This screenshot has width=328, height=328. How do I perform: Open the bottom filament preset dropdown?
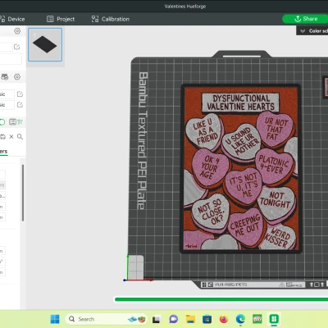pyautogui.click(x=7, y=105)
